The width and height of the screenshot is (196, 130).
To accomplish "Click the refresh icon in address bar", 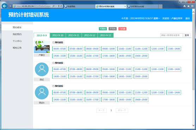I will [61, 6].
